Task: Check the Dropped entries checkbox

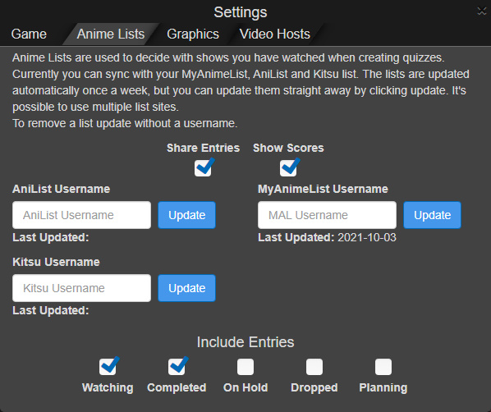Action: [314, 367]
